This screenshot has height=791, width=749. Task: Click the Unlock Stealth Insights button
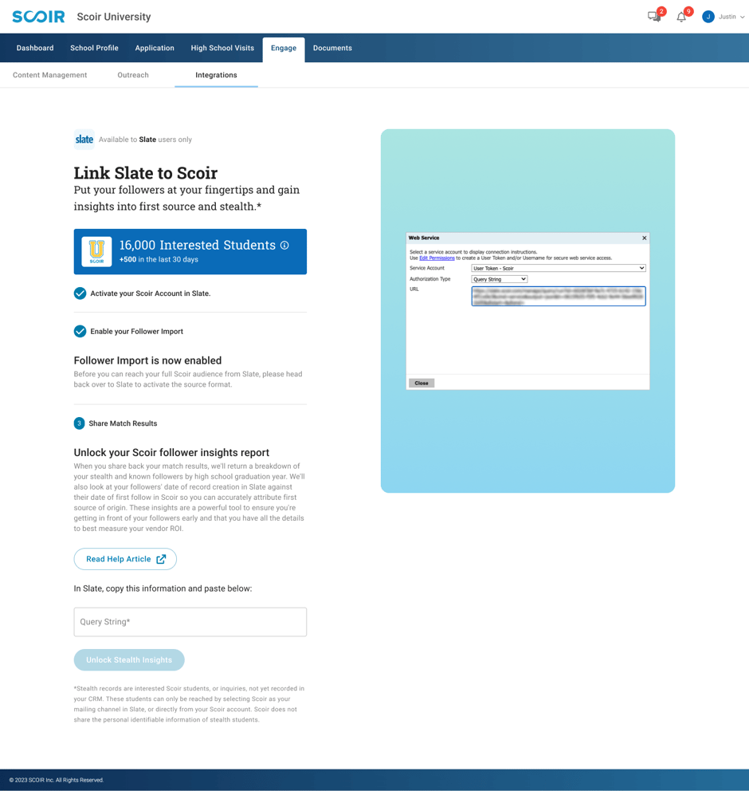129,660
